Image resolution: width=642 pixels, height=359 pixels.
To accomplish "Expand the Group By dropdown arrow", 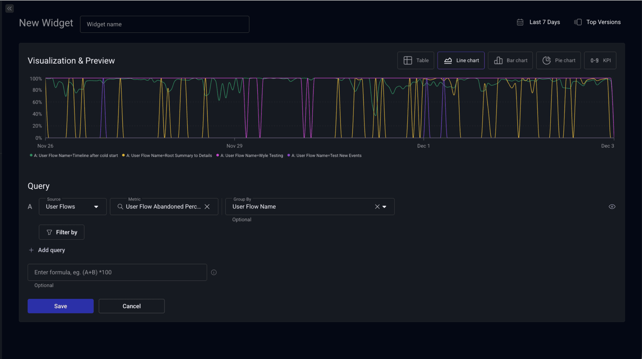I will (x=384, y=207).
